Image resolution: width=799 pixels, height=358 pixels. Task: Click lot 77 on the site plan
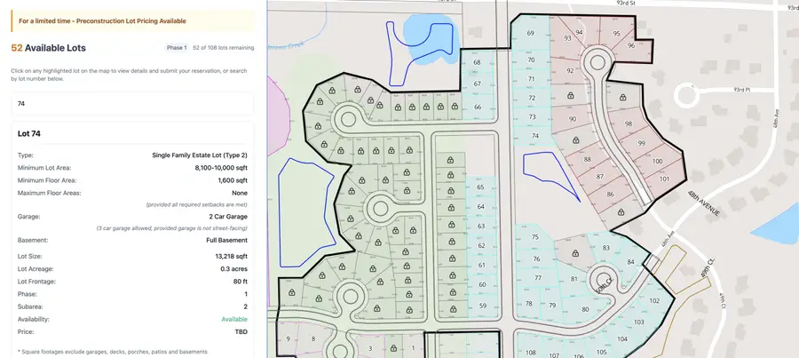coord(538,278)
